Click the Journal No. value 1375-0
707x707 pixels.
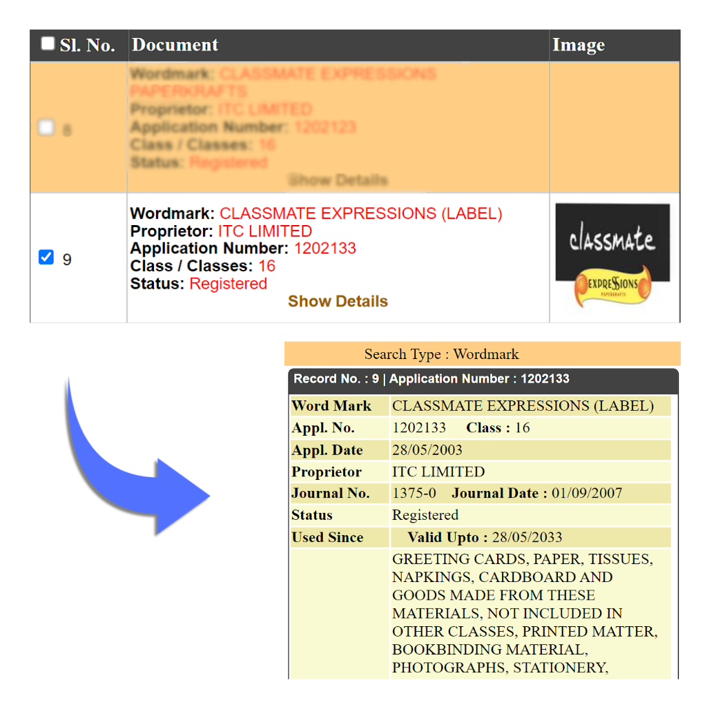[x=414, y=494]
